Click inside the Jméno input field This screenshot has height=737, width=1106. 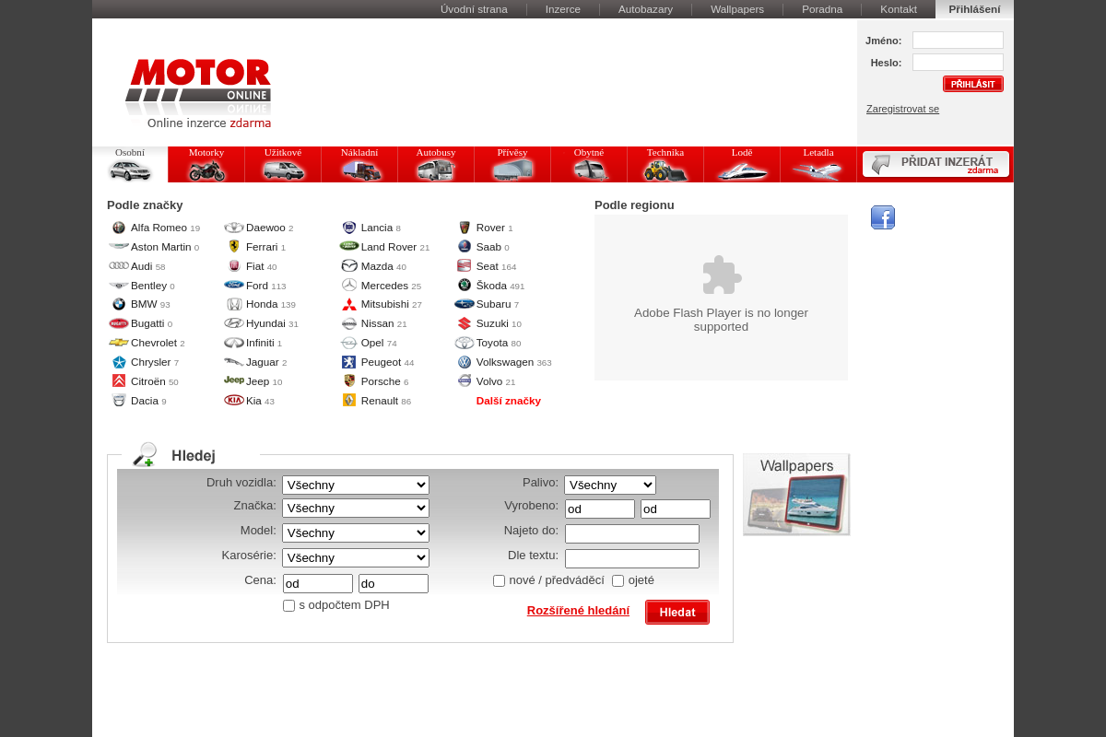tap(958, 40)
